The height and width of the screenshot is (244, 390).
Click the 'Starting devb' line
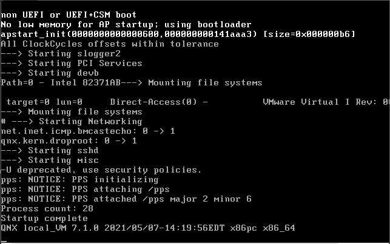click(50, 73)
